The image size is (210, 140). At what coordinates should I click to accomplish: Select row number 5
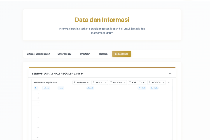coord(38,113)
